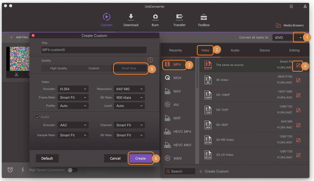This screenshot has width=314, height=181.
Task: Edit the HD 720P preset
Action: pos(298,110)
